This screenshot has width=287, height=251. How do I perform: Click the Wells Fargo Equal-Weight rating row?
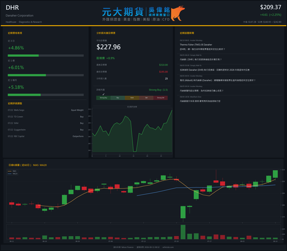pyautogui.click(x=45, y=110)
